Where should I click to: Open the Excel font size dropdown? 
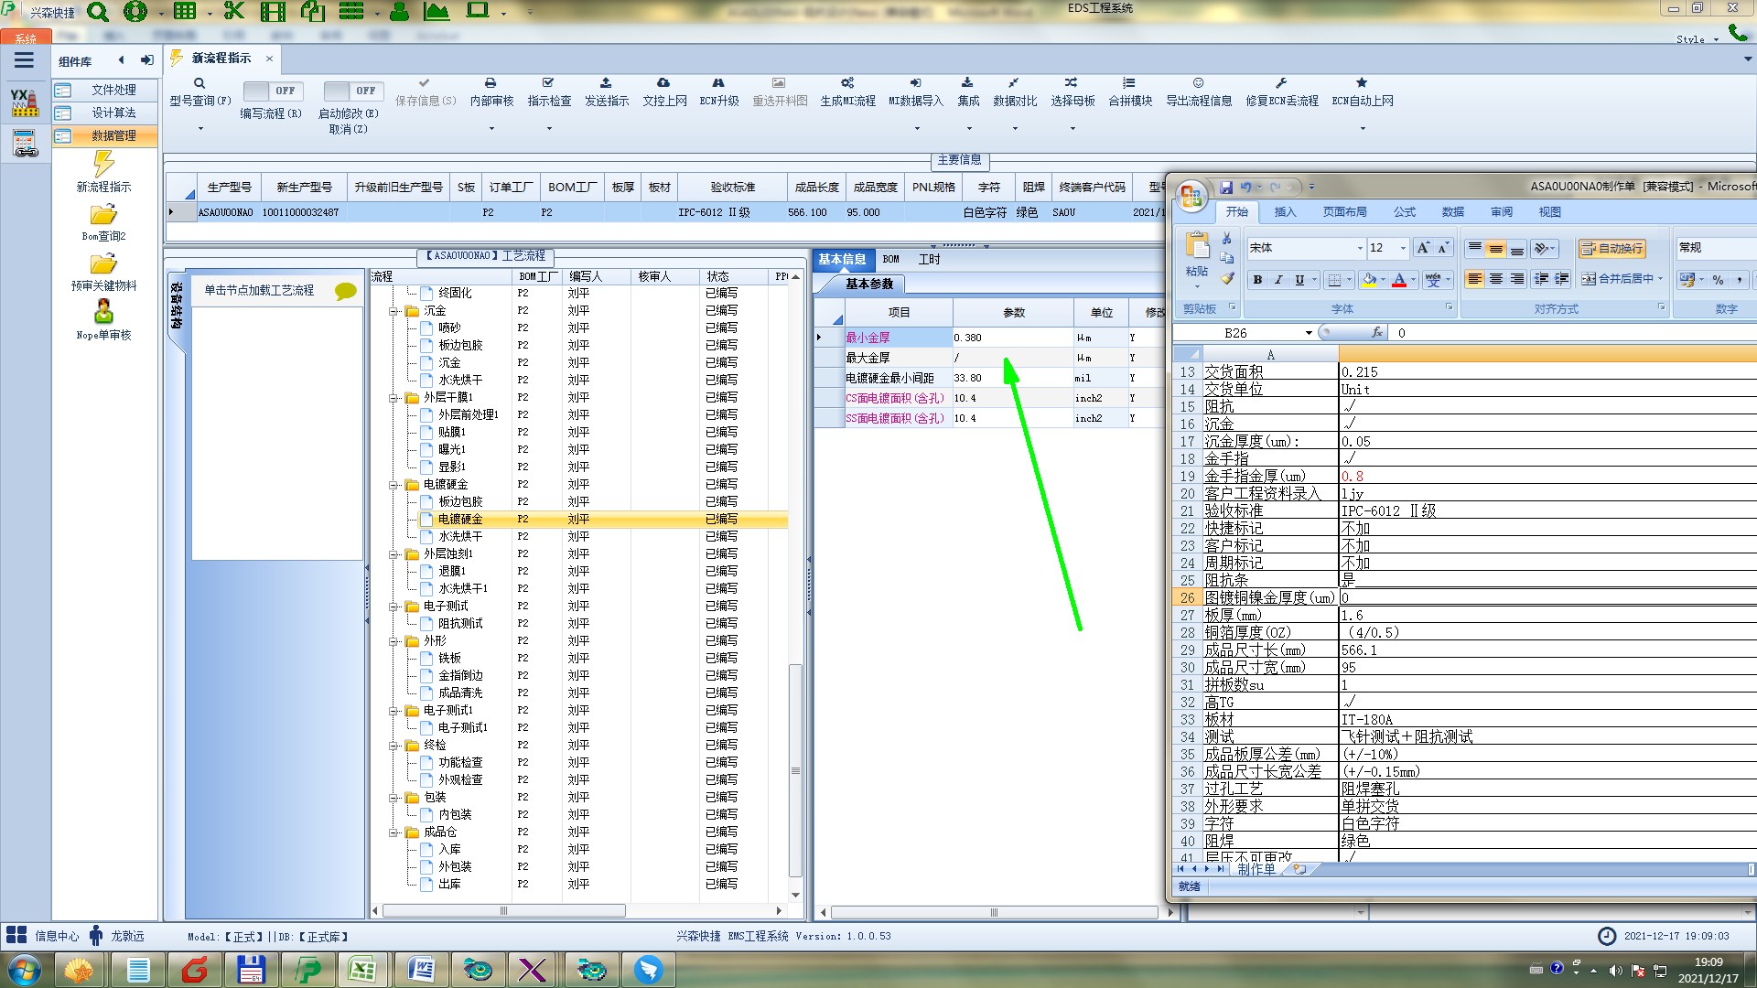pyautogui.click(x=1402, y=248)
